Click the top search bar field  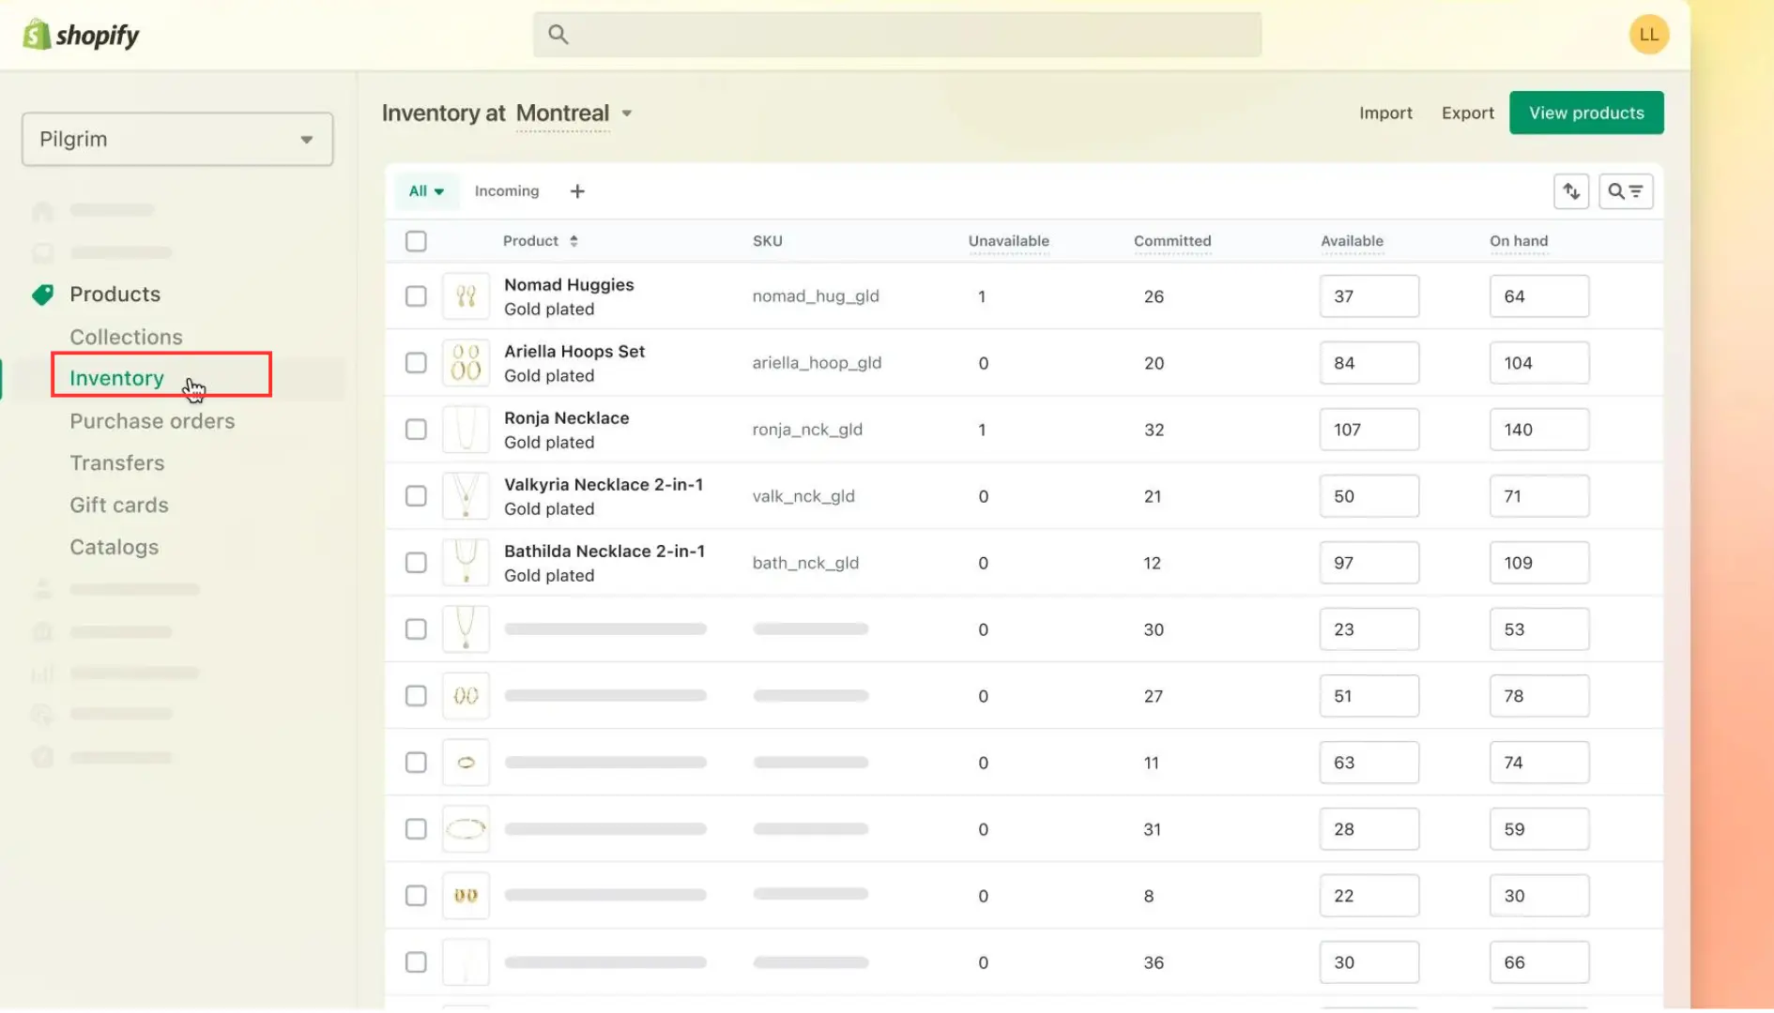[897, 35]
